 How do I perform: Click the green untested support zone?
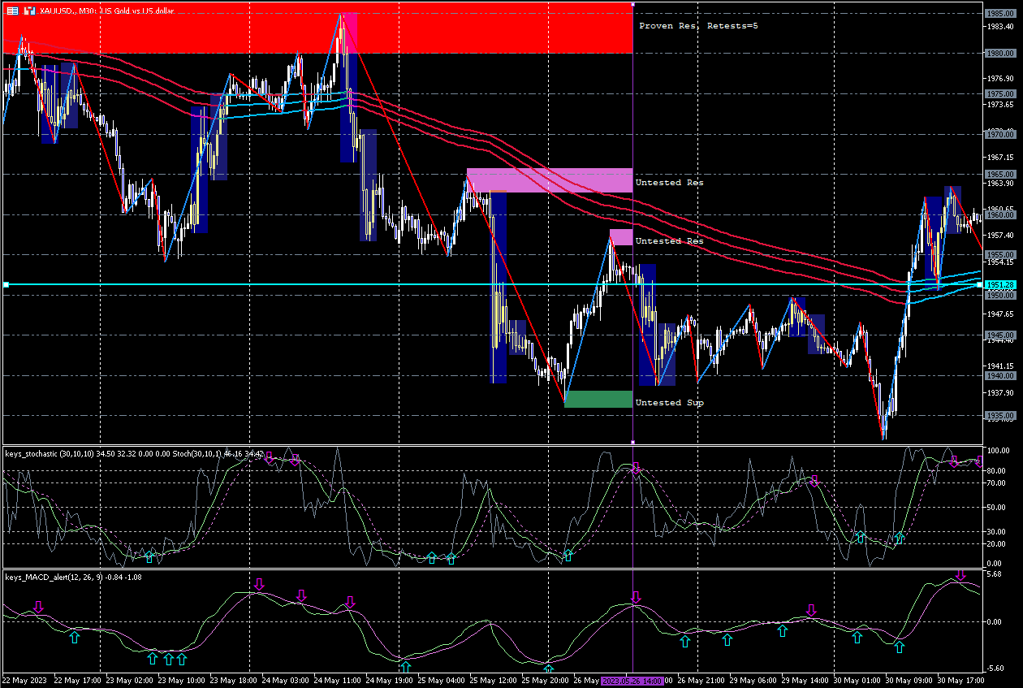[x=598, y=399]
